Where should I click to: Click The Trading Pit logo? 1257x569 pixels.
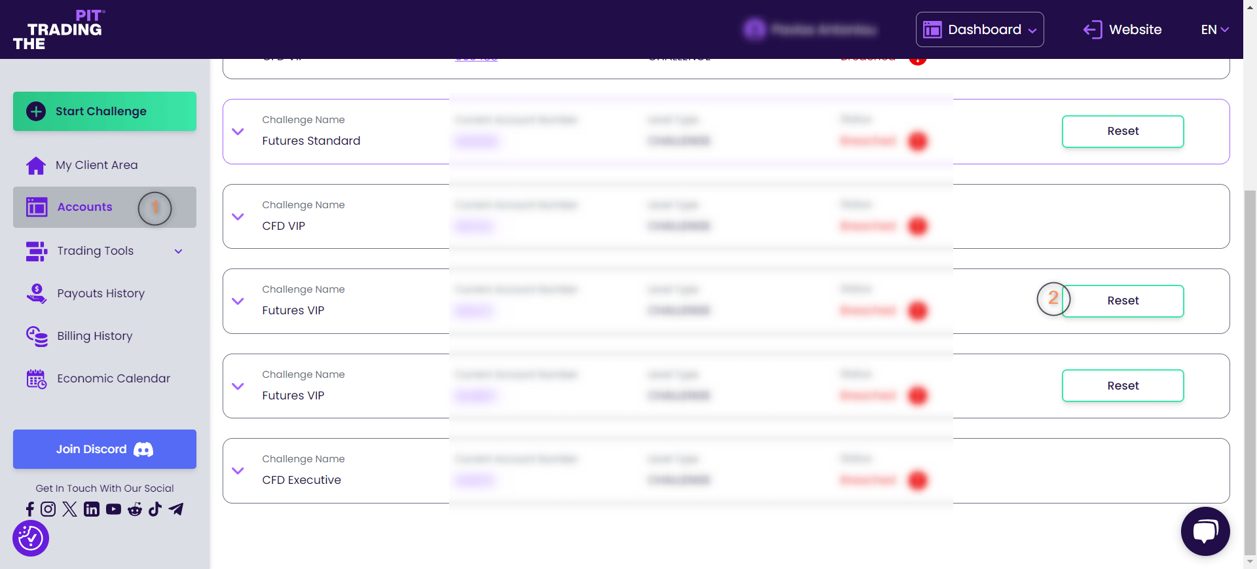(x=59, y=30)
